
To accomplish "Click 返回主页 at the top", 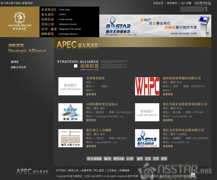I will 158,3.
